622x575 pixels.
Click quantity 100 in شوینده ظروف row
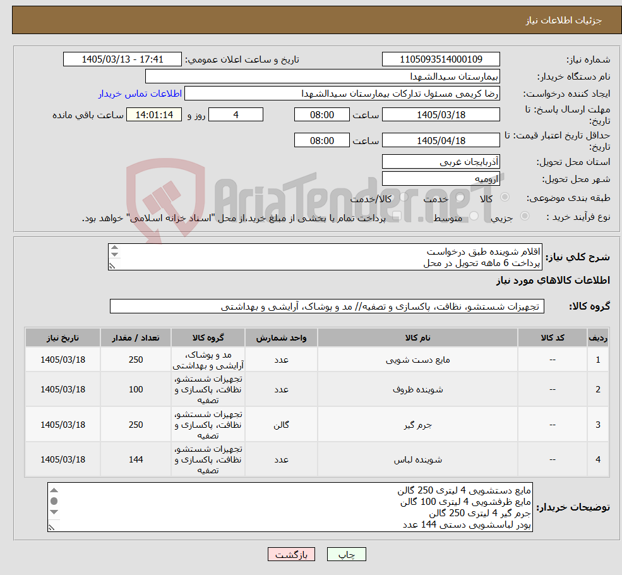coord(136,390)
